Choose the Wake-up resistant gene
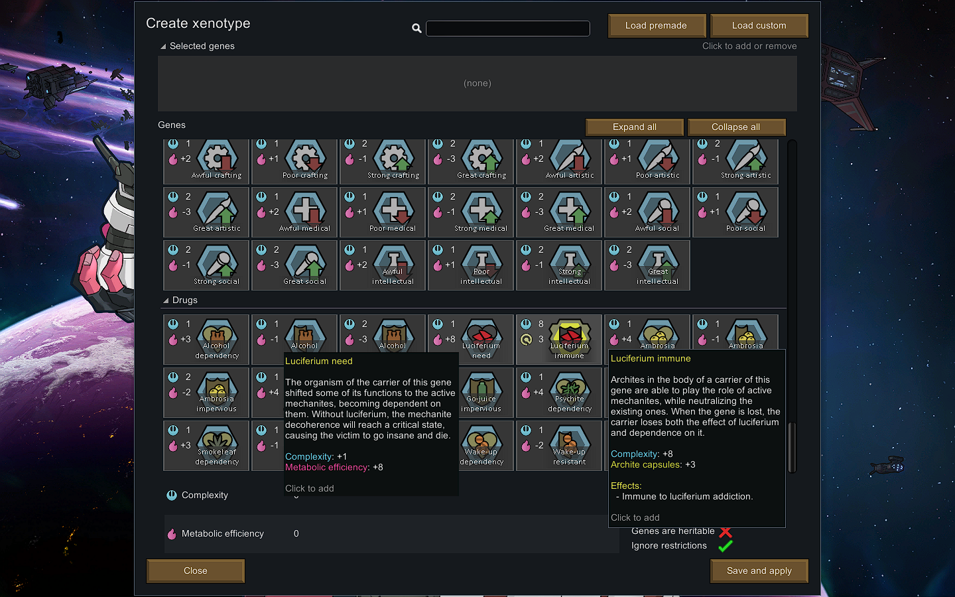Screen dimensions: 955x597 [x=559, y=446]
